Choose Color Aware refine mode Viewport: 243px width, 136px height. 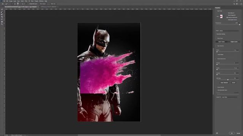221,42
